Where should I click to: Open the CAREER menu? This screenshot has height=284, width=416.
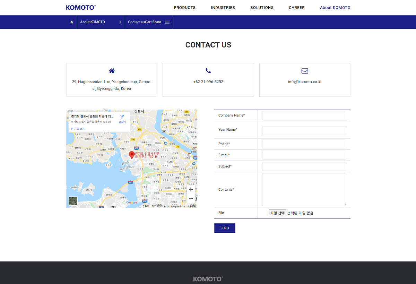[297, 8]
